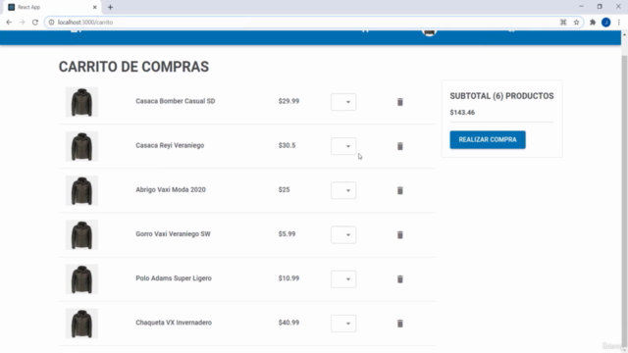628x353 pixels.
Task: Delete Casaca Bomber Casual SD from cart
Action: [399, 102]
